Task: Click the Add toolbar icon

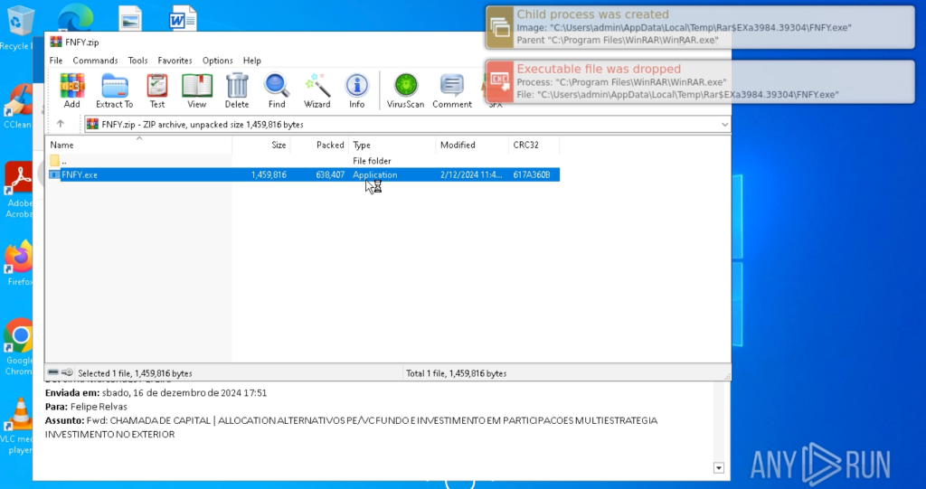Action: coord(72,90)
